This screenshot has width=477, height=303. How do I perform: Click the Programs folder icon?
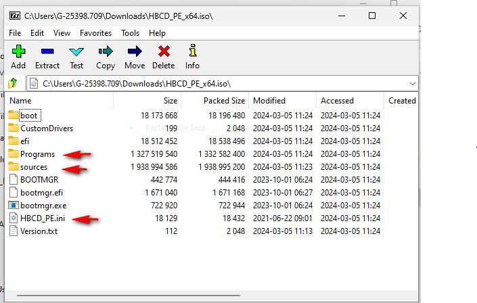point(14,154)
